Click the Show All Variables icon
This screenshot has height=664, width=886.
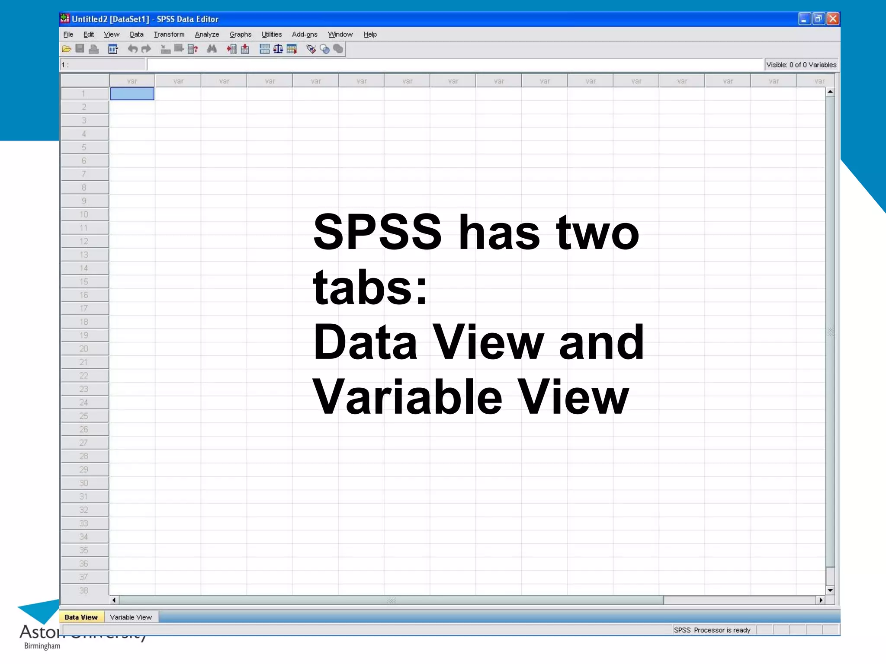point(338,49)
